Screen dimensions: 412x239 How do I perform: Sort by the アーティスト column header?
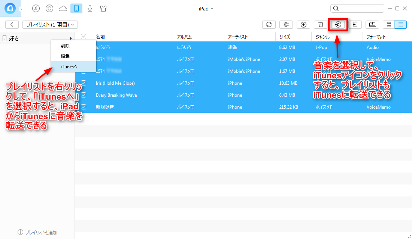pos(238,37)
